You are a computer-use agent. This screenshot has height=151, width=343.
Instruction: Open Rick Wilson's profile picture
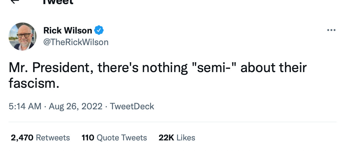pyautogui.click(x=22, y=36)
